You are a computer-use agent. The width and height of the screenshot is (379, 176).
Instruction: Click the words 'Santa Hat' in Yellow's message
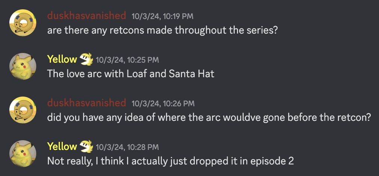(191, 74)
